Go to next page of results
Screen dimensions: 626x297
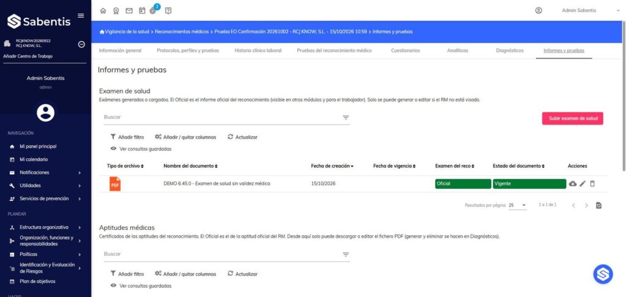(586, 205)
